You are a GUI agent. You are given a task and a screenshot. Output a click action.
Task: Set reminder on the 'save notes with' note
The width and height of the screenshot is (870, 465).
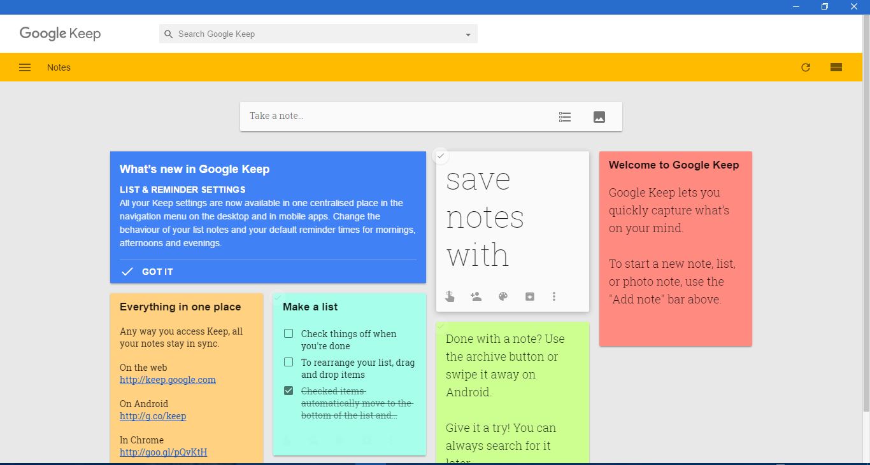450,296
